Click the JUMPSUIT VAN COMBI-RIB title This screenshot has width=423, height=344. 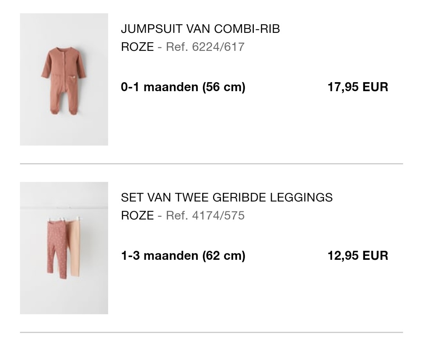201,29
